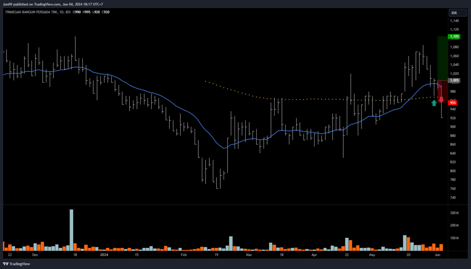The height and width of the screenshot is (269, 471).
Task: Click the 300 M volume scale label
Action: click(x=454, y=213)
